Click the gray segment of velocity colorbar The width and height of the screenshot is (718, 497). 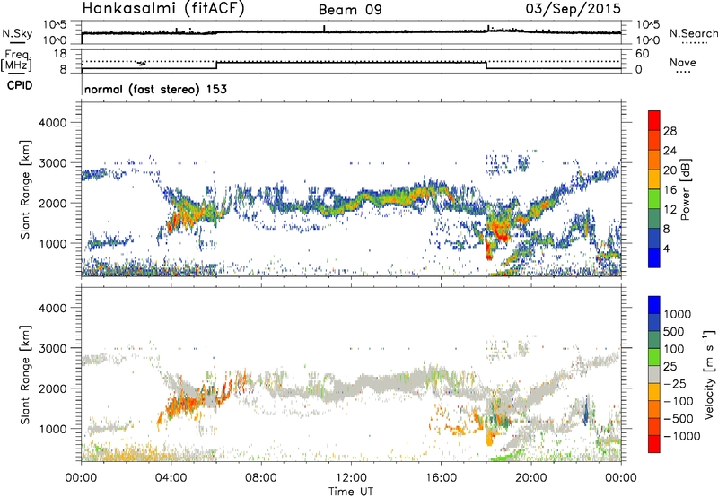[654, 375]
